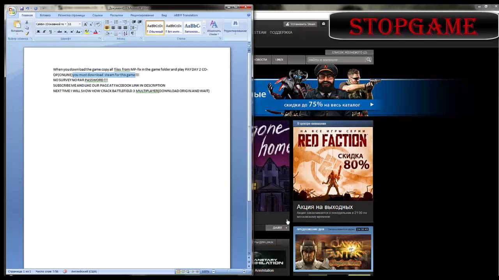Click the Английский (США) language indicator
This screenshot has width=499, height=280.
84,271
